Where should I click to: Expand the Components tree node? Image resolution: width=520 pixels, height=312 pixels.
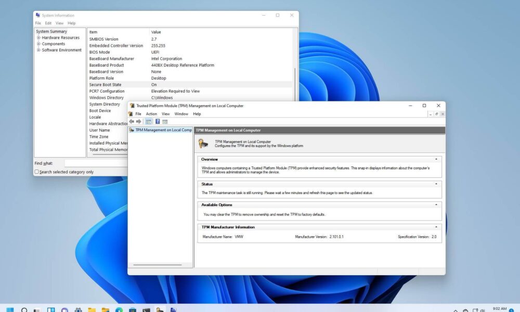point(38,44)
